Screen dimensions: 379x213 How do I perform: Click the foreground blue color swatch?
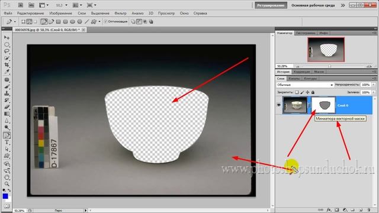click(x=5, y=196)
